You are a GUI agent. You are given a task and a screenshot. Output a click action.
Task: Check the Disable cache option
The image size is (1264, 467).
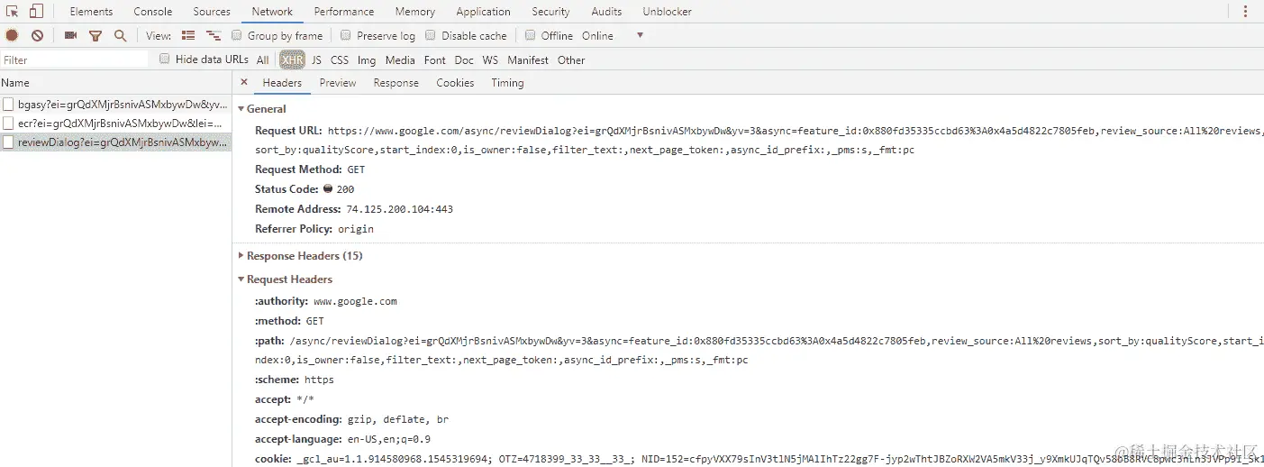[x=431, y=35]
